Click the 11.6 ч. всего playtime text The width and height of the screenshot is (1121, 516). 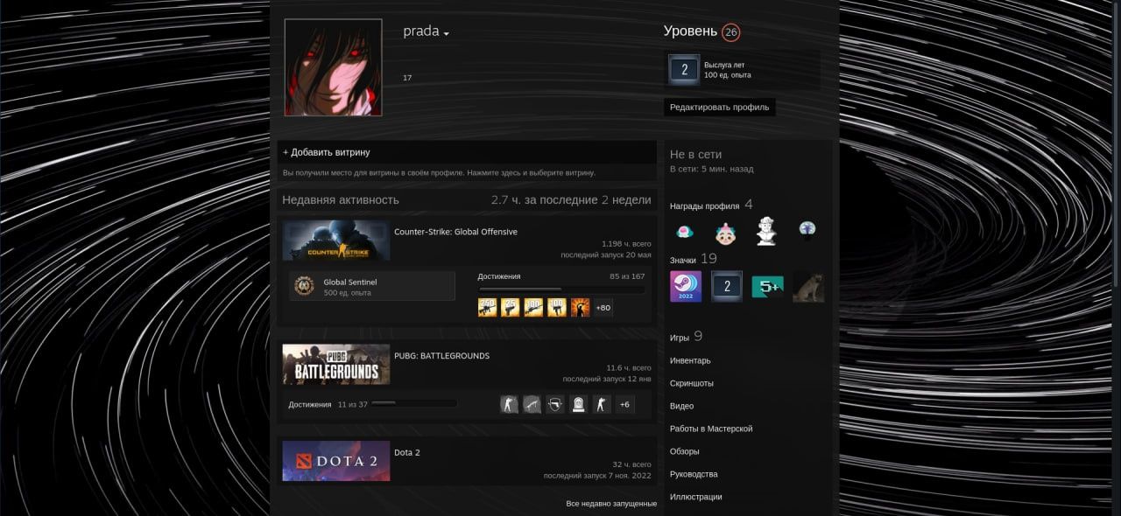click(629, 368)
